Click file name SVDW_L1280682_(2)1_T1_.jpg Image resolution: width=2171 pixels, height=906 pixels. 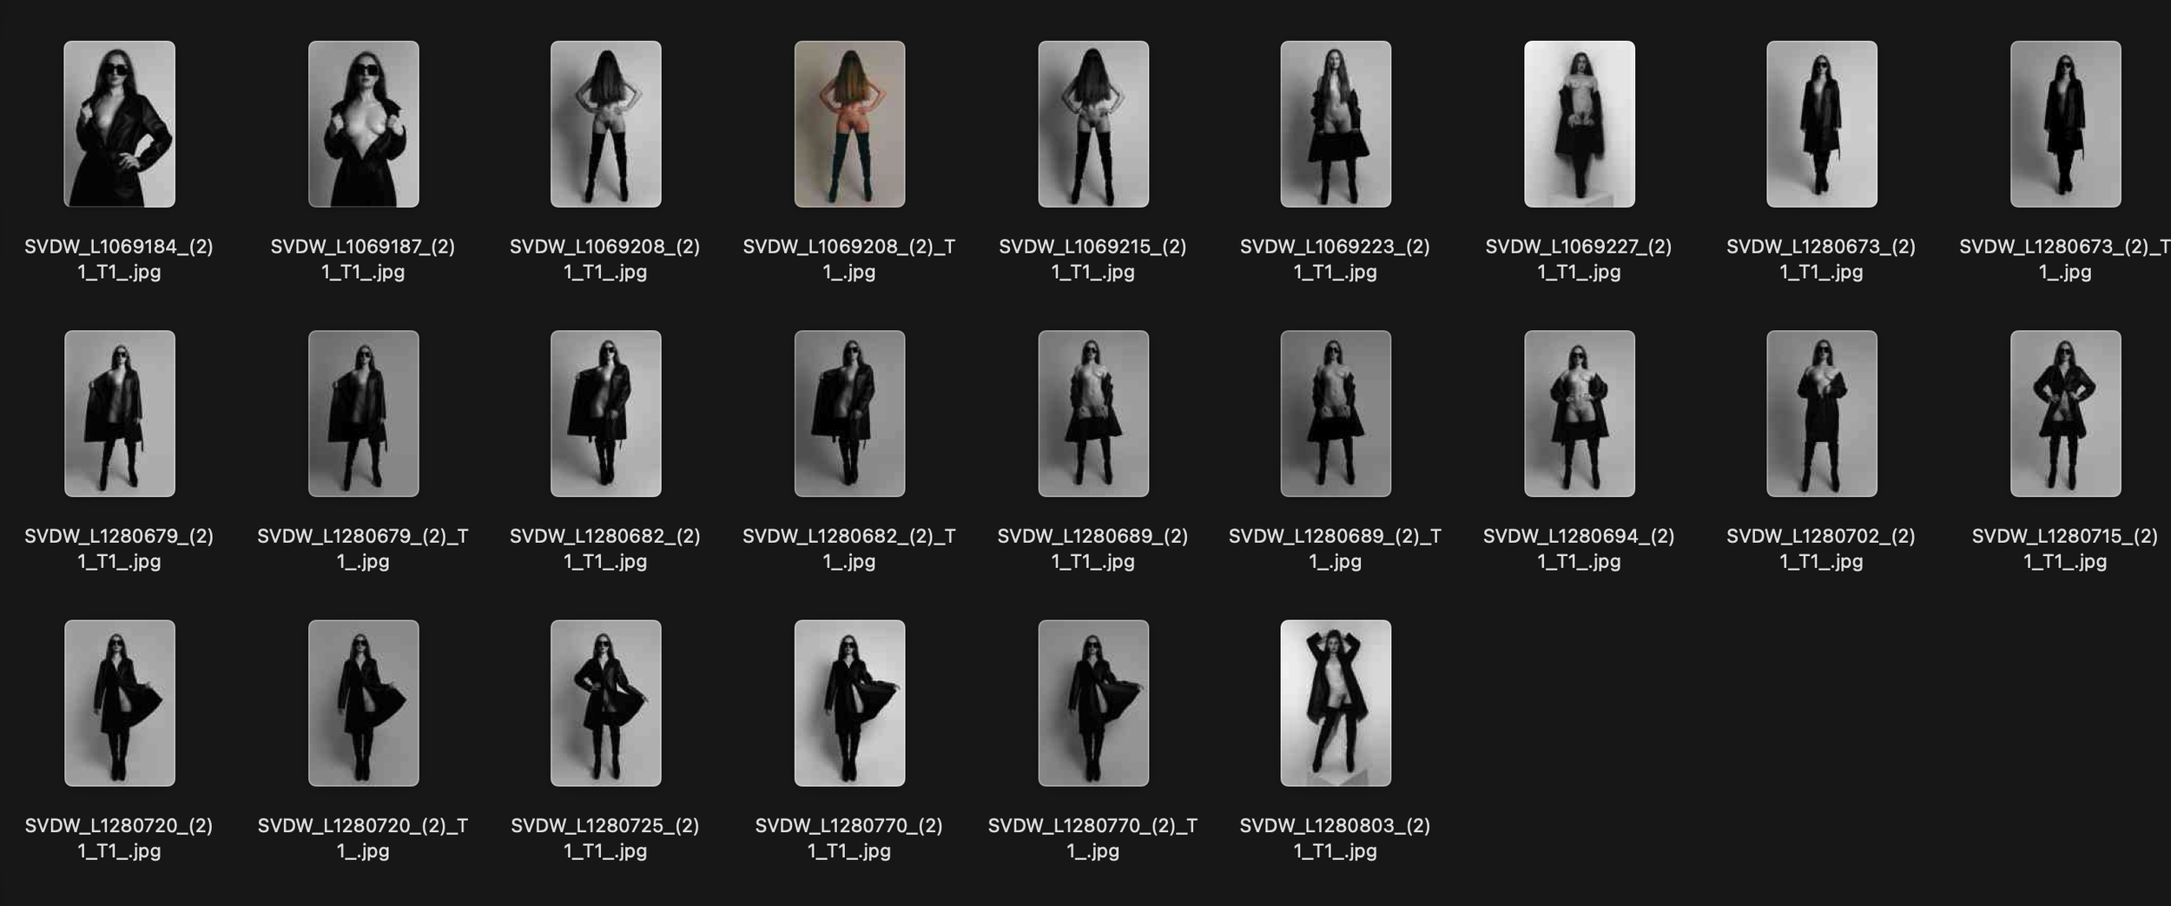click(605, 548)
